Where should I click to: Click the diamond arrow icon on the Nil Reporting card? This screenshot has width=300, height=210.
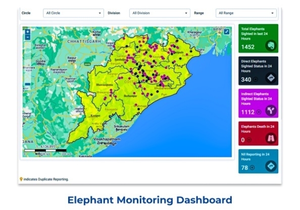[271, 166]
